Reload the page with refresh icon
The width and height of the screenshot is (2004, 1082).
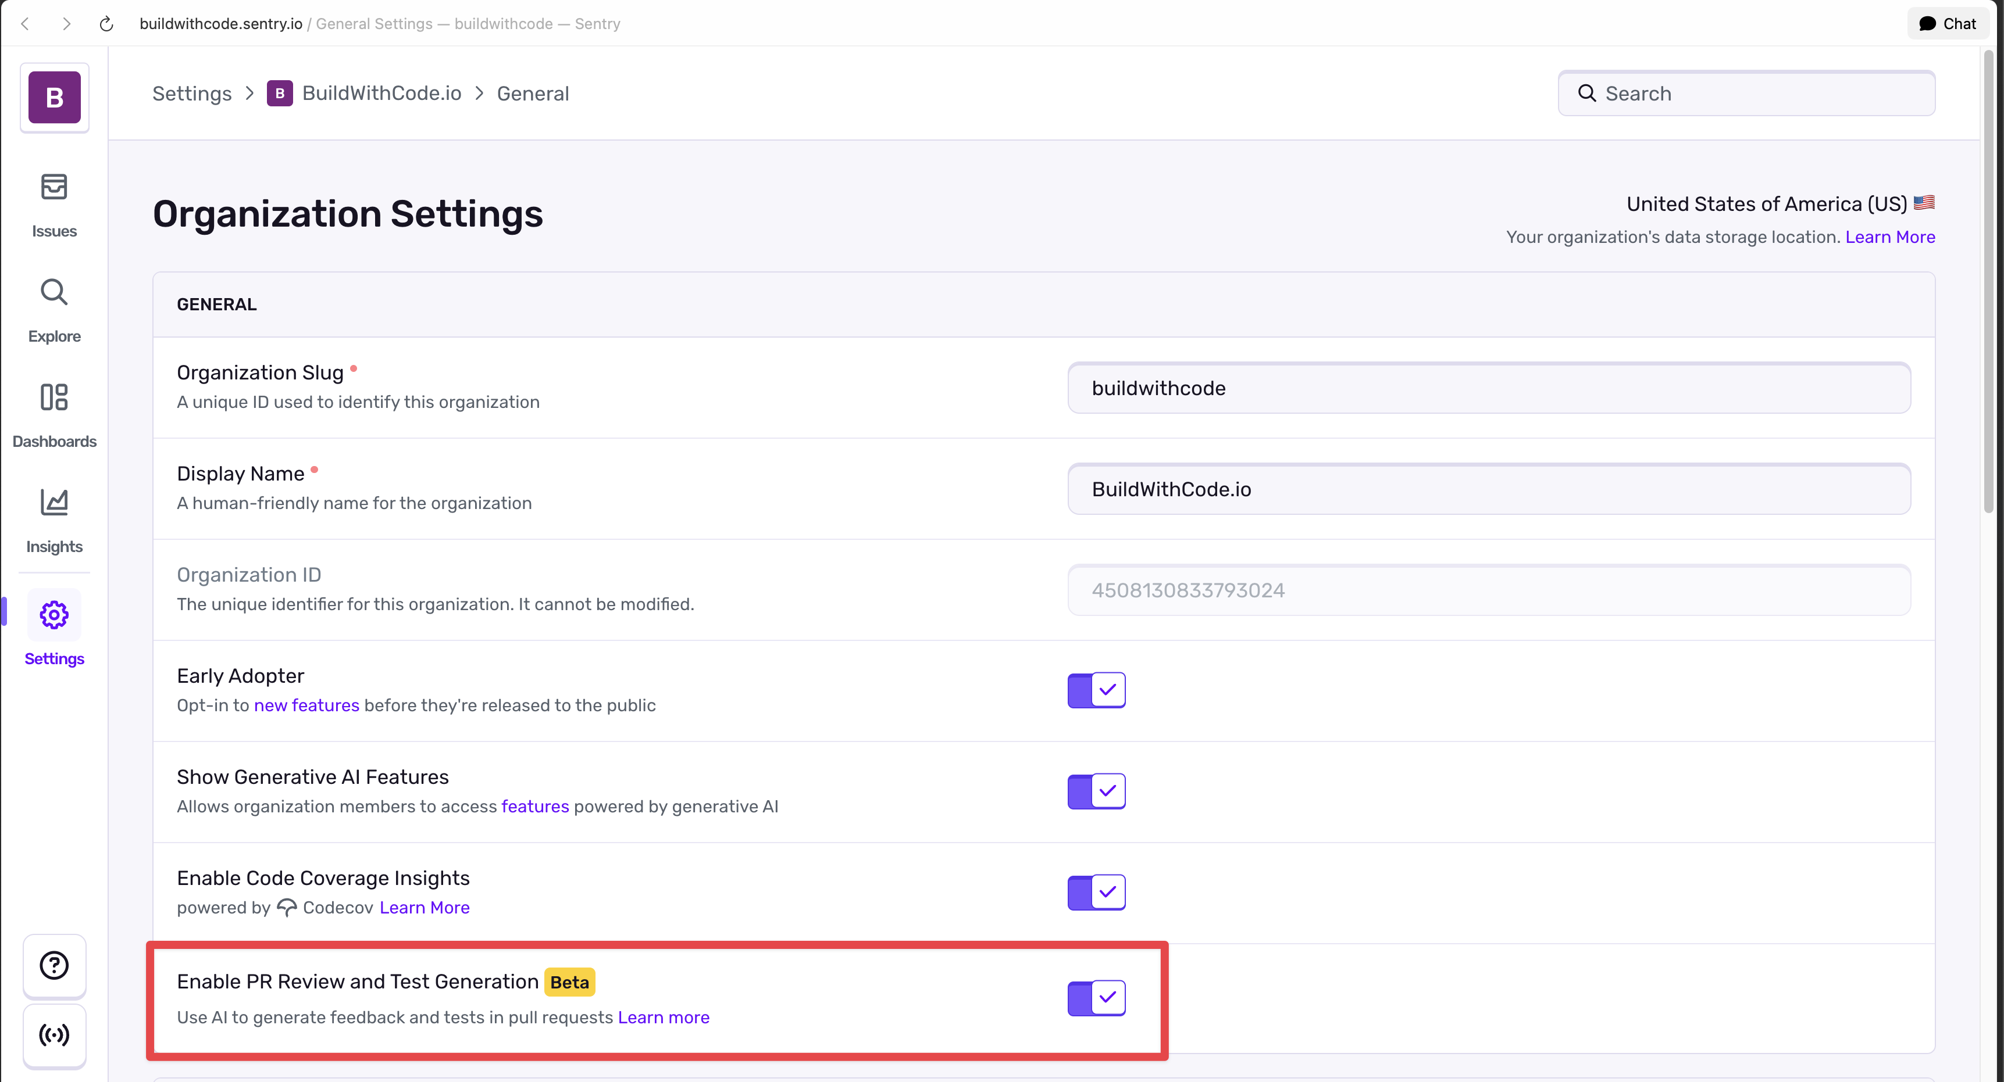[106, 23]
